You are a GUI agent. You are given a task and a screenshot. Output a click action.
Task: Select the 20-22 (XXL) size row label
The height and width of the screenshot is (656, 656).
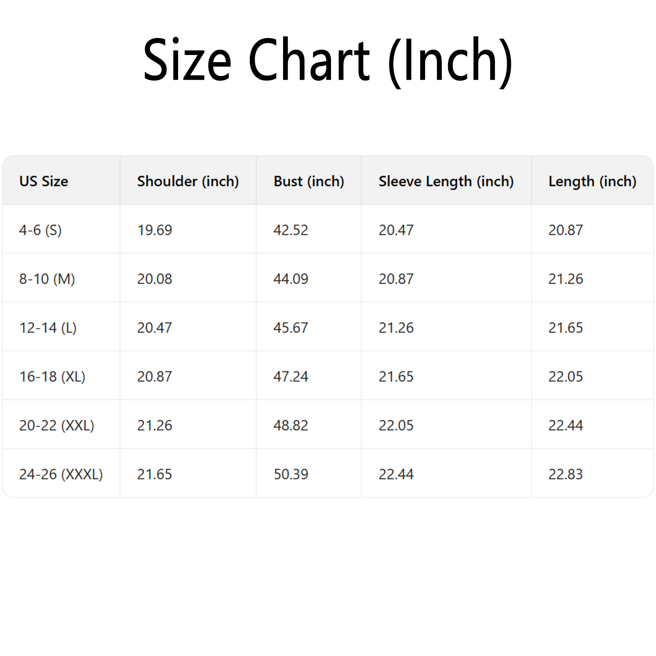[x=56, y=425]
